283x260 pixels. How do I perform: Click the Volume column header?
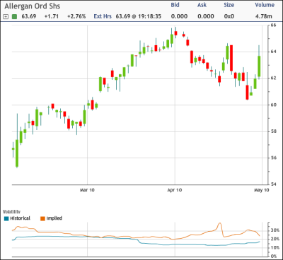pyautogui.click(x=265, y=5)
